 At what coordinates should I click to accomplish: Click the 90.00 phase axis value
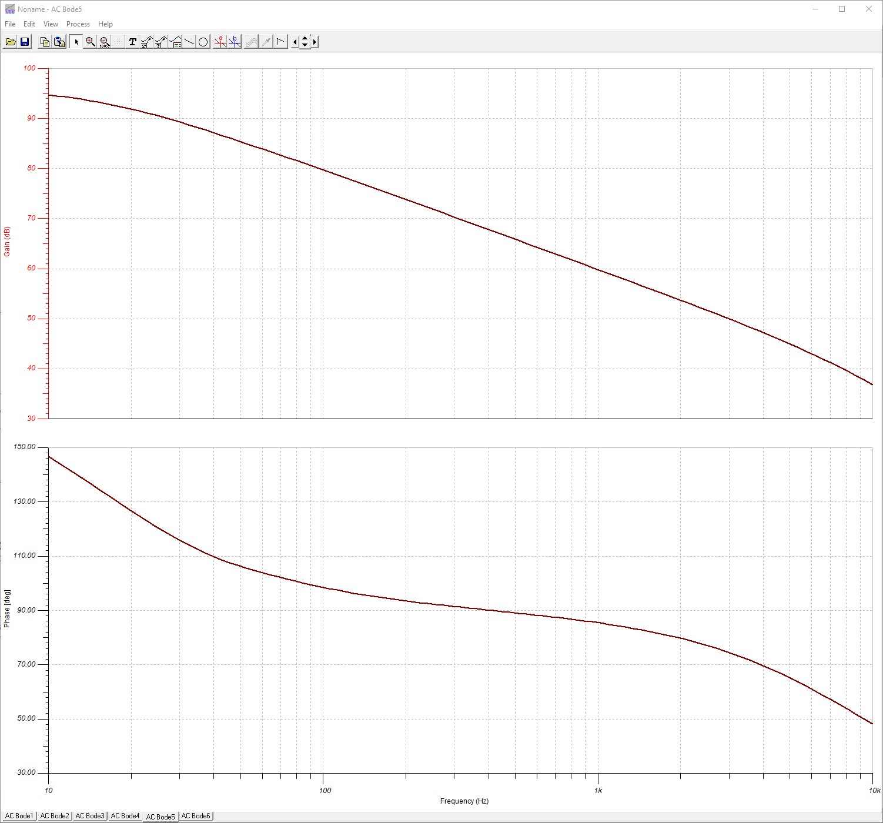pyautogui.click(x=26, y=610)
